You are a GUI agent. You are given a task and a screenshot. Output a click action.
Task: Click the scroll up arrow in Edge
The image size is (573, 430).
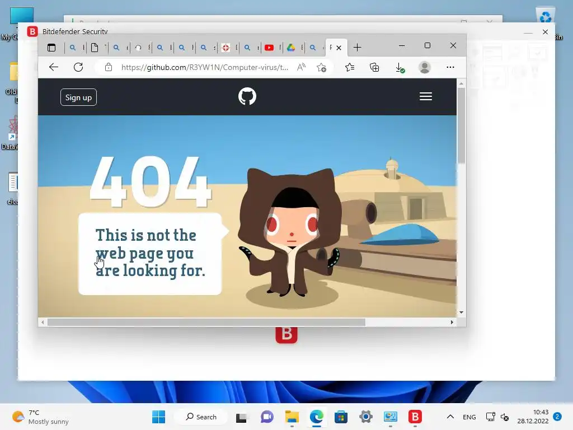(461, 84)
